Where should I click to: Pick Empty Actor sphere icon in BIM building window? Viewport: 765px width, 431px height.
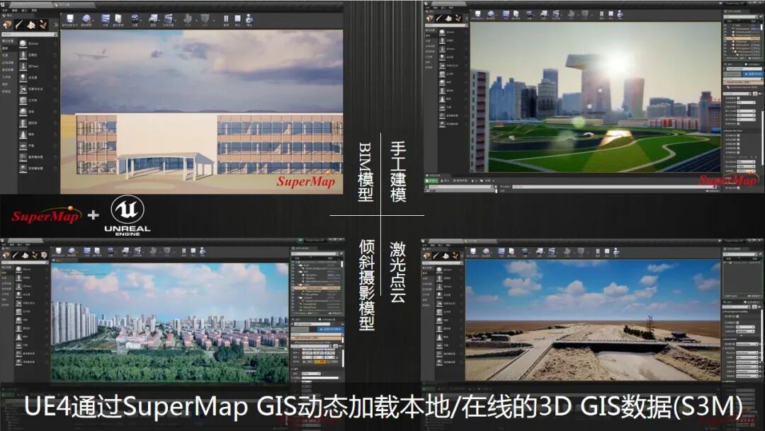pos(23,44)
